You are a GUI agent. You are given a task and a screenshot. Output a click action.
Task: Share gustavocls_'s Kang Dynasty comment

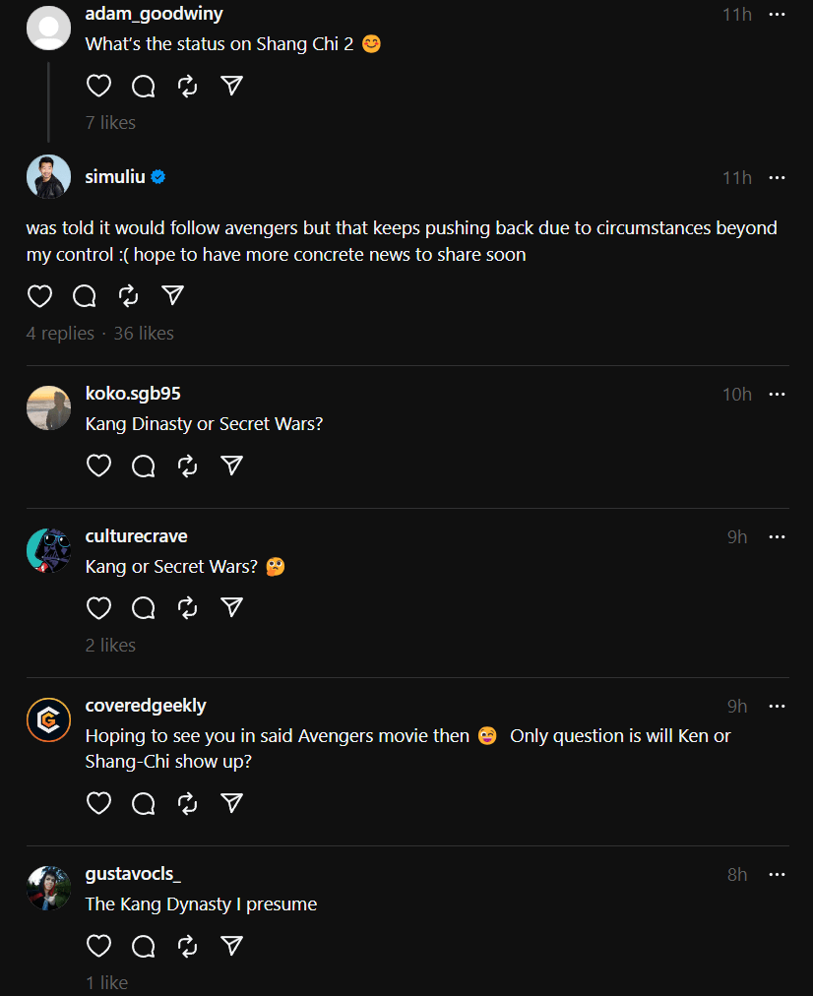pos(232,946)
